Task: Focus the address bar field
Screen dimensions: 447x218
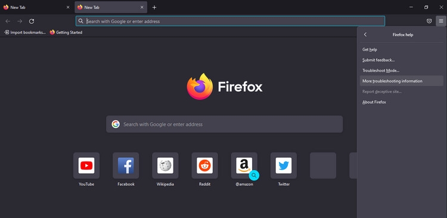Action: (230, 21)
